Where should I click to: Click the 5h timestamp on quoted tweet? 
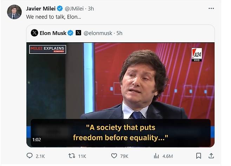119,33
